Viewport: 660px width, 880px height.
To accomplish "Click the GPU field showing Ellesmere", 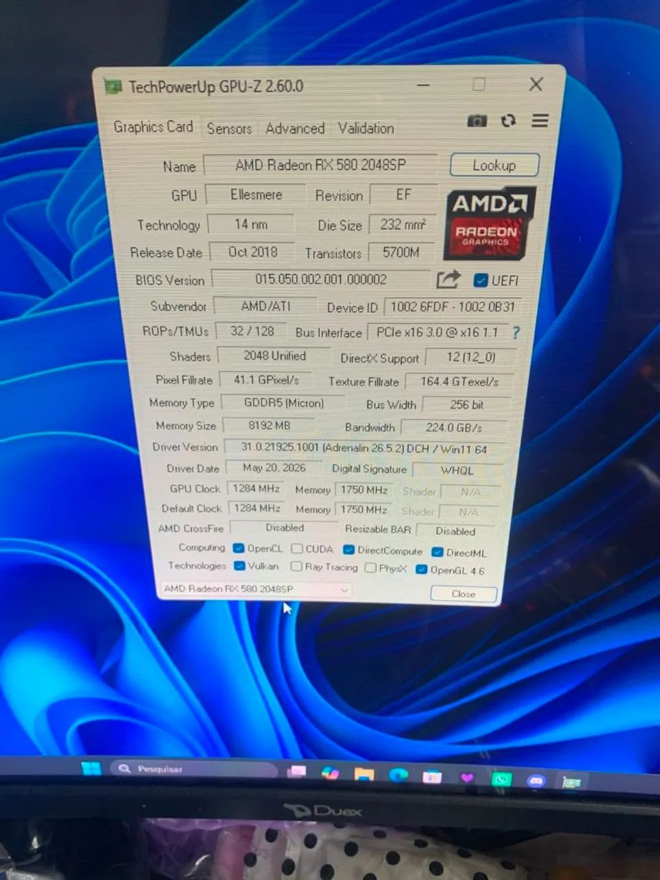I will [x=256, y=195].
